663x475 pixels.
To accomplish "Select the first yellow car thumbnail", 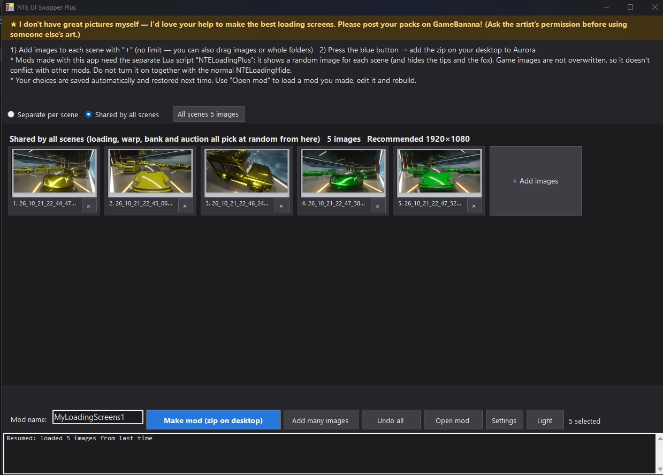I will [54, 173].
